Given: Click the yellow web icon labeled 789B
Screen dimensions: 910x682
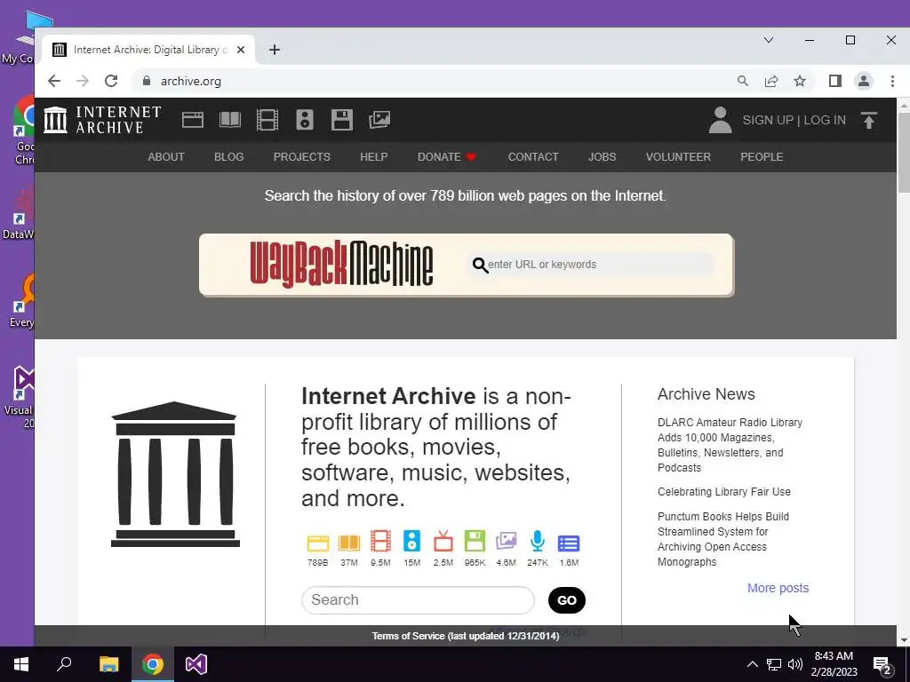Looking at the screenshot, I should point(317,543).
